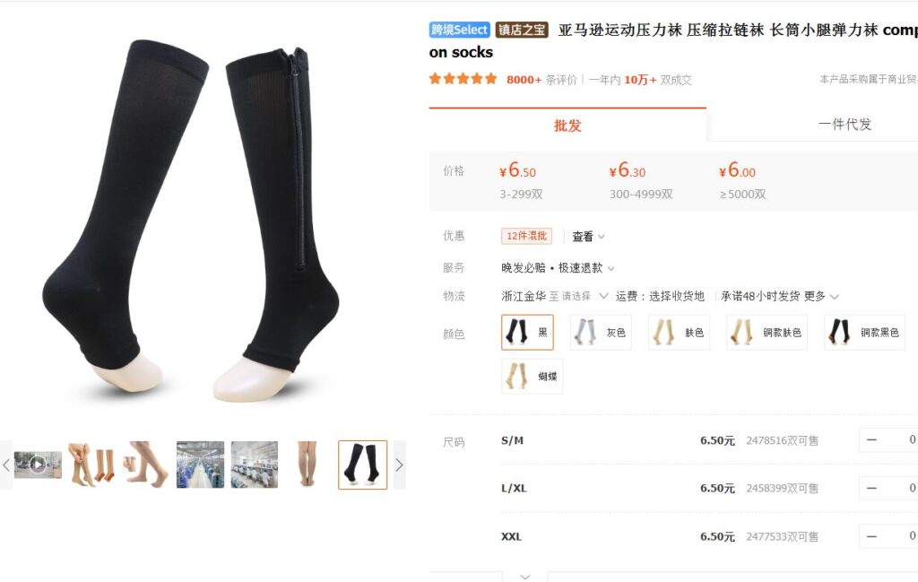Image resolution: width=918 pixels, height=582 pixels.
Task: Decrease quantity for size S/M
Action: tap(871, 440)
